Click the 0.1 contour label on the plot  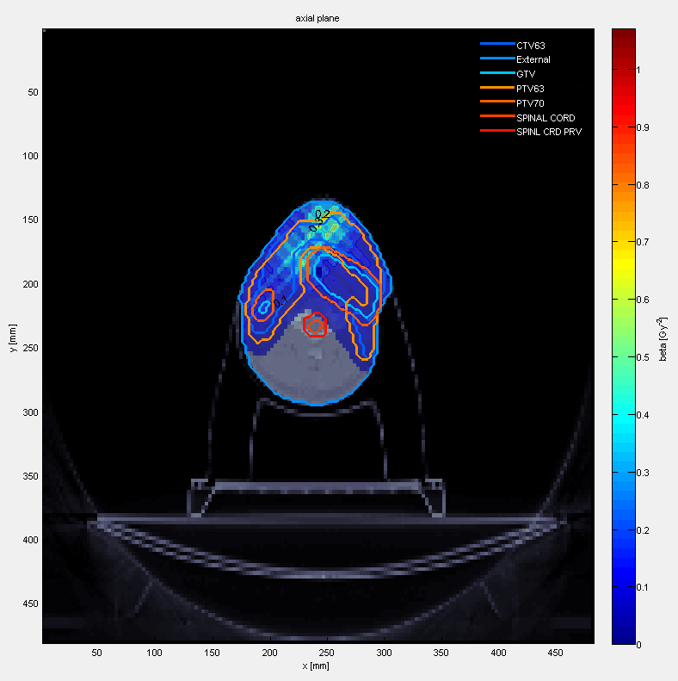tap(280, 300)
